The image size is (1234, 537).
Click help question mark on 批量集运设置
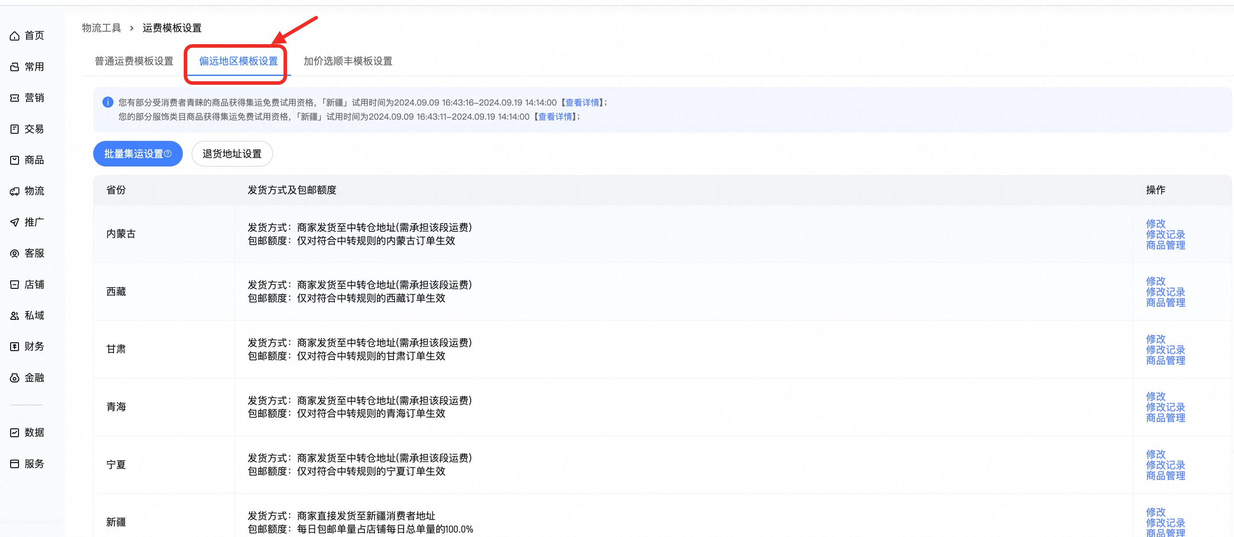tap(168, 154)
